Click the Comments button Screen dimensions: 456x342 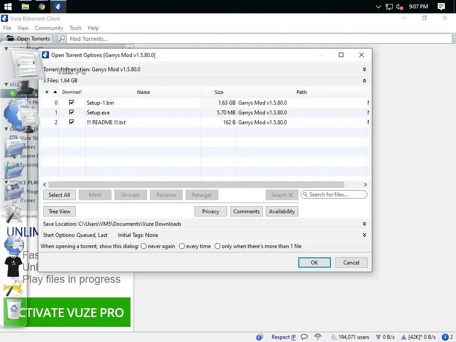(x=246, y=212)
